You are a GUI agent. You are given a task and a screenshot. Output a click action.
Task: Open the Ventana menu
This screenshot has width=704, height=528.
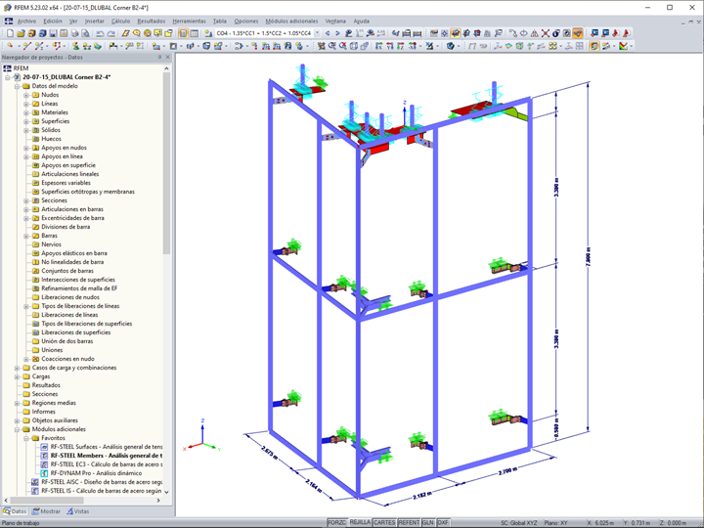[x=335, y=22]
